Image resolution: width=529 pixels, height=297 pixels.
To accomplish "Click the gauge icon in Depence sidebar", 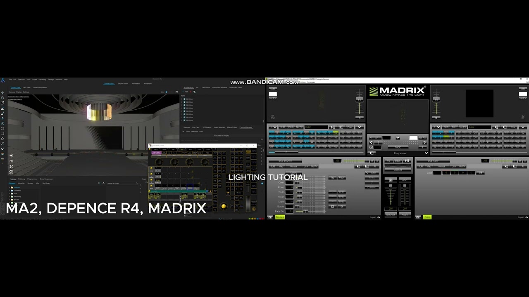I will 11,161.
